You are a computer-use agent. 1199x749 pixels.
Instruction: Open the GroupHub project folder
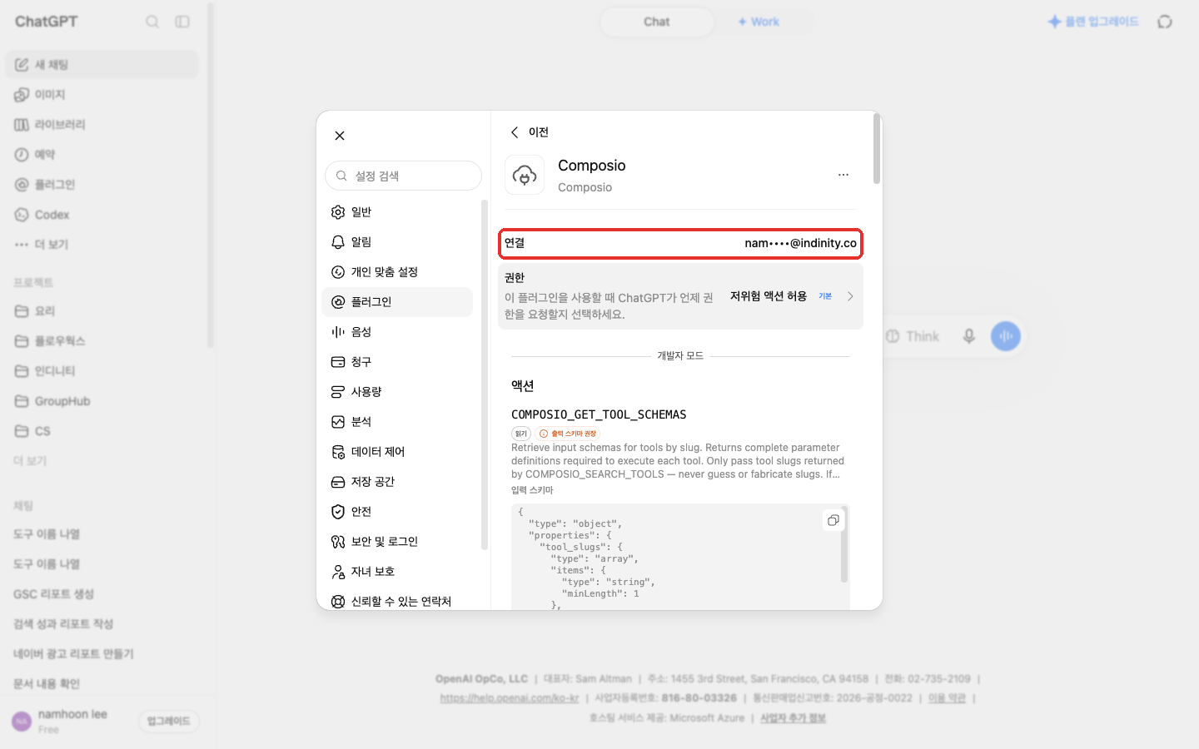(102, 401)
